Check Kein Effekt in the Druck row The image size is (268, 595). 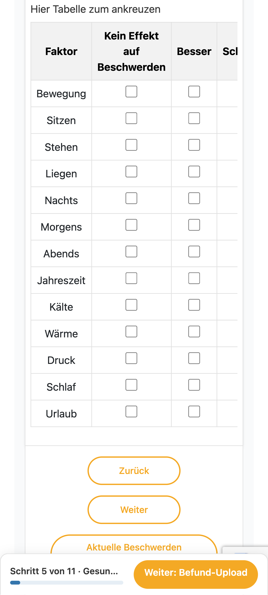coord(131,358)
